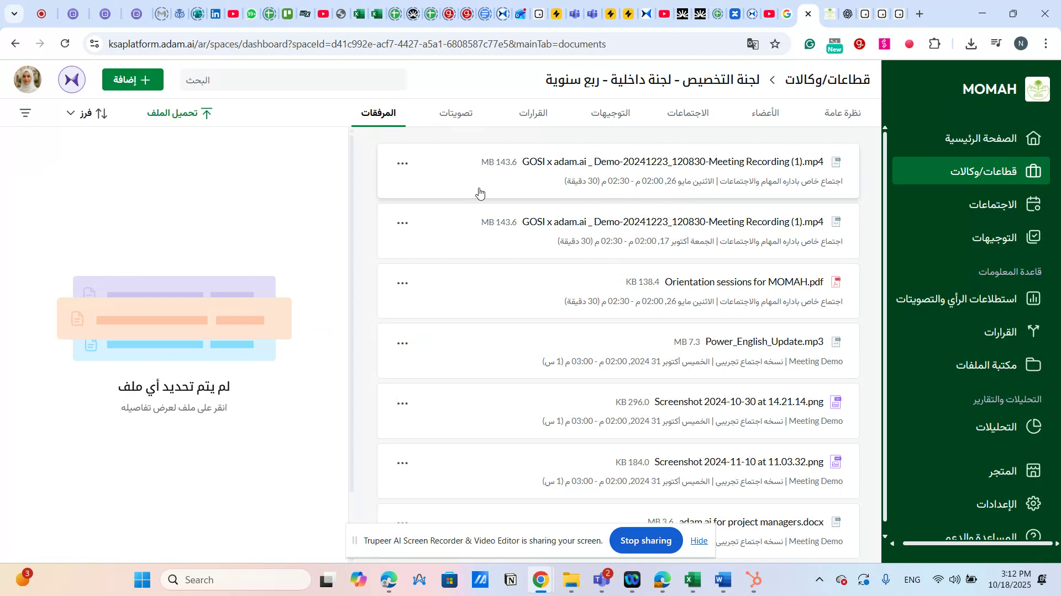Select القرارات in the sidebar
Viewport: 1061px width, 596px height.
pyautogui.click(x=1001, y=332)
